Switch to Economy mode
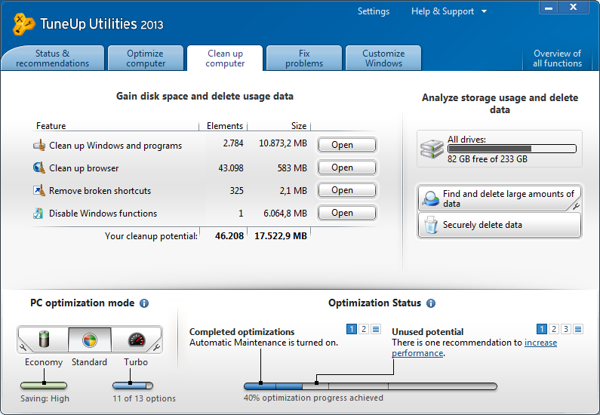 [44, 340]
